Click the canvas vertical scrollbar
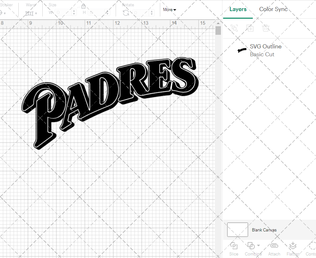Image resolution: width=316 pixels, height=258 pixels. click(x=218, y=30)
